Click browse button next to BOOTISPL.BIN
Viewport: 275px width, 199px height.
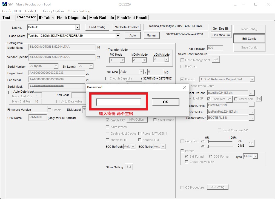point(251,118)
